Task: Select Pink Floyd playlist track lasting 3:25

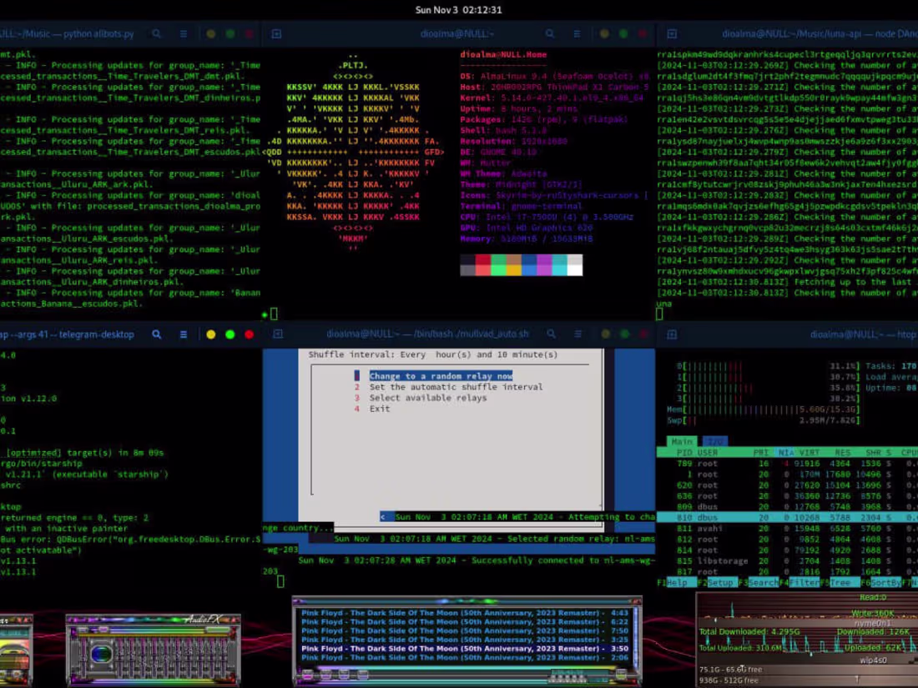Action: (465, 640)
